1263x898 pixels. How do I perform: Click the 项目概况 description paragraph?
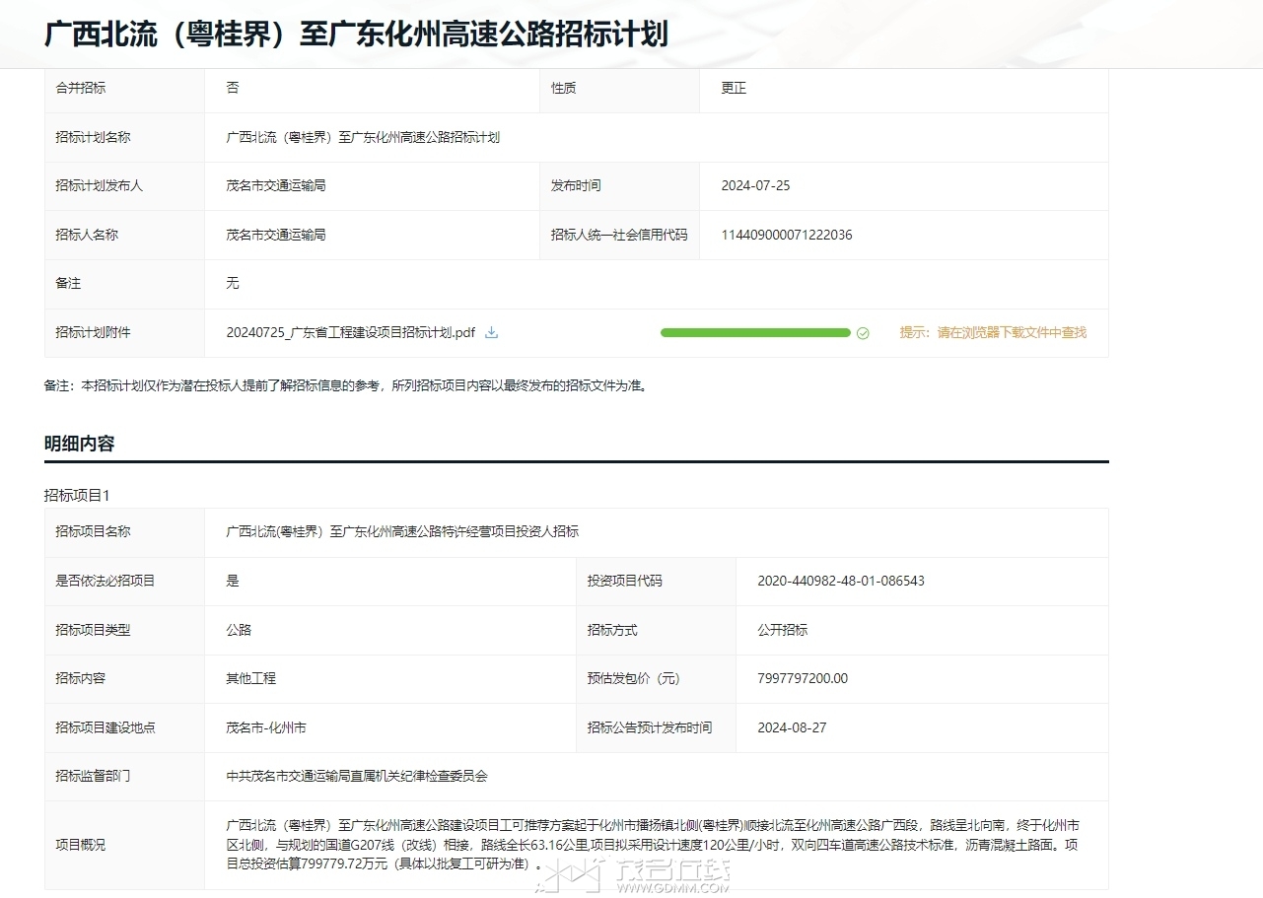pos(653,845)
